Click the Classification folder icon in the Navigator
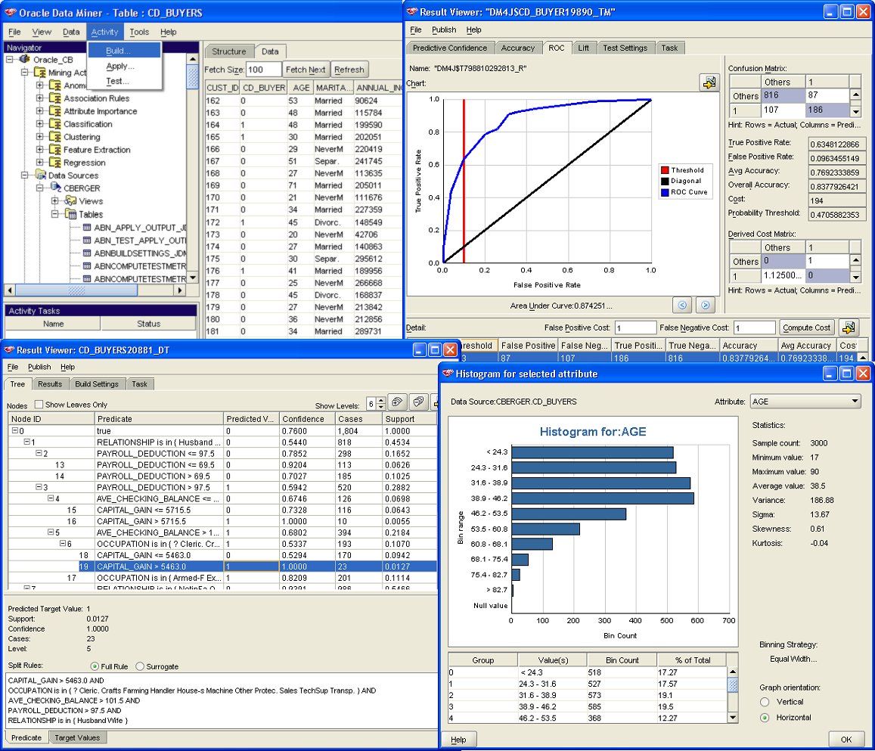The height and width of the screenshot is (751, 875). (x=54, y=124)
